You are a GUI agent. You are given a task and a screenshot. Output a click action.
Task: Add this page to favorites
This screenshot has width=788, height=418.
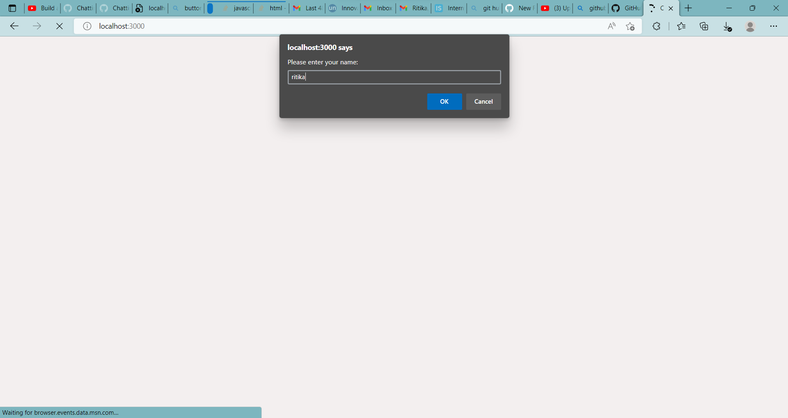[630, 26]
